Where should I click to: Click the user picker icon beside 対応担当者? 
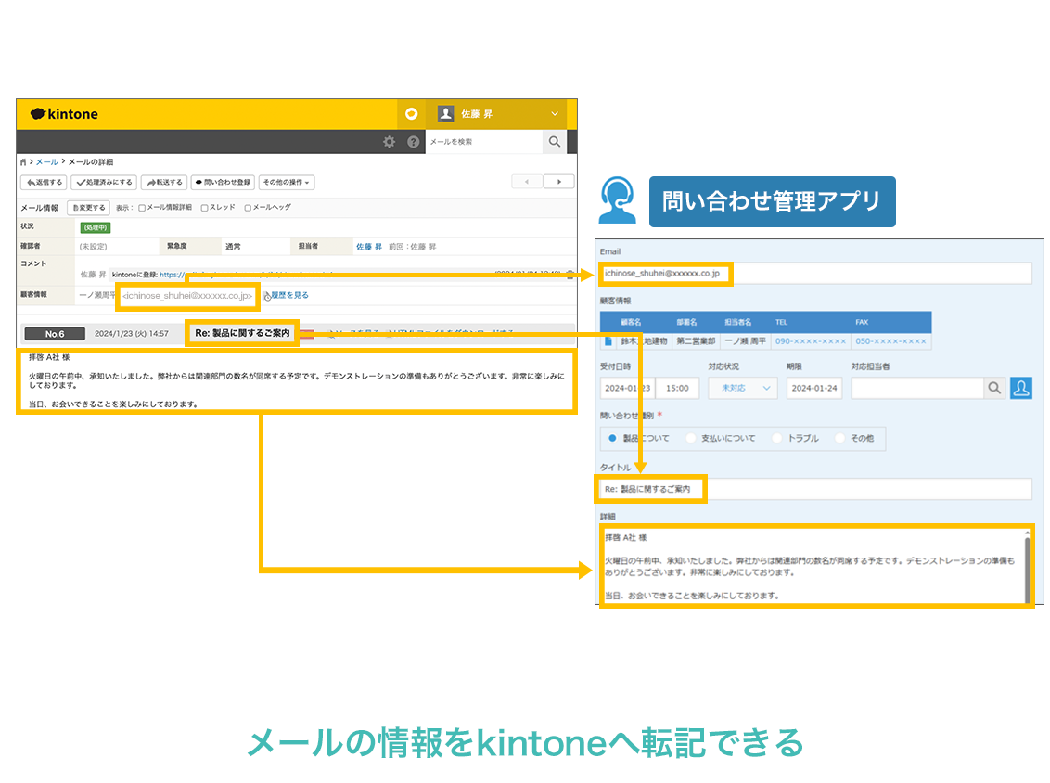coord(1021,388)
